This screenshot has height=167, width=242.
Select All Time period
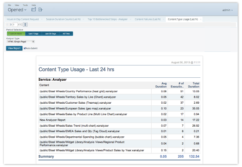click(x=66, y=34)
